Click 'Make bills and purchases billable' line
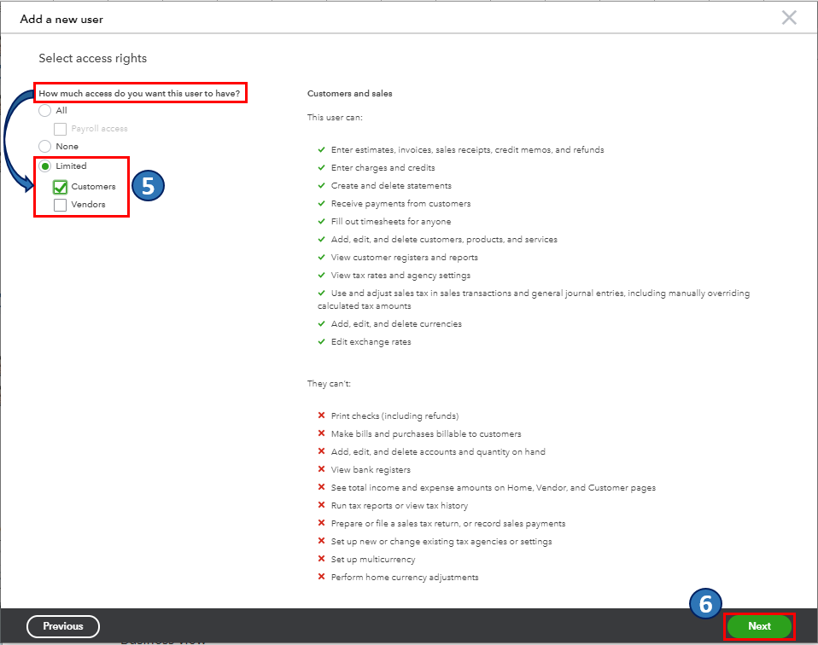This screenshot has width=818, height=645. point(426,433)
